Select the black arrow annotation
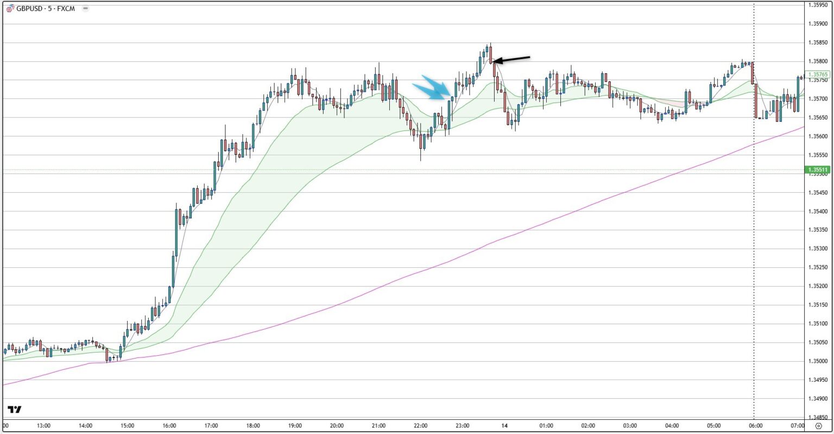Screen dimensions: 834x434 coord(512,59)
